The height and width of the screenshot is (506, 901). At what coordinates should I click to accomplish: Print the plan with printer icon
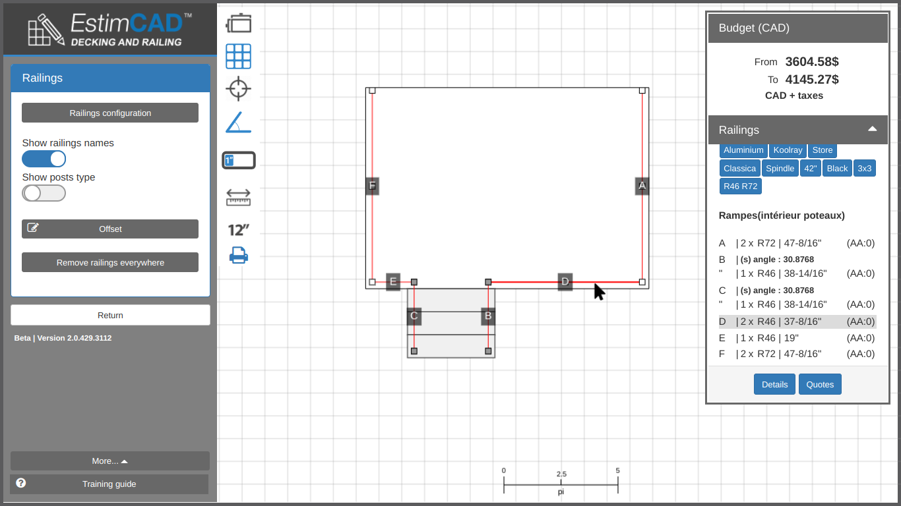(239, 255)
